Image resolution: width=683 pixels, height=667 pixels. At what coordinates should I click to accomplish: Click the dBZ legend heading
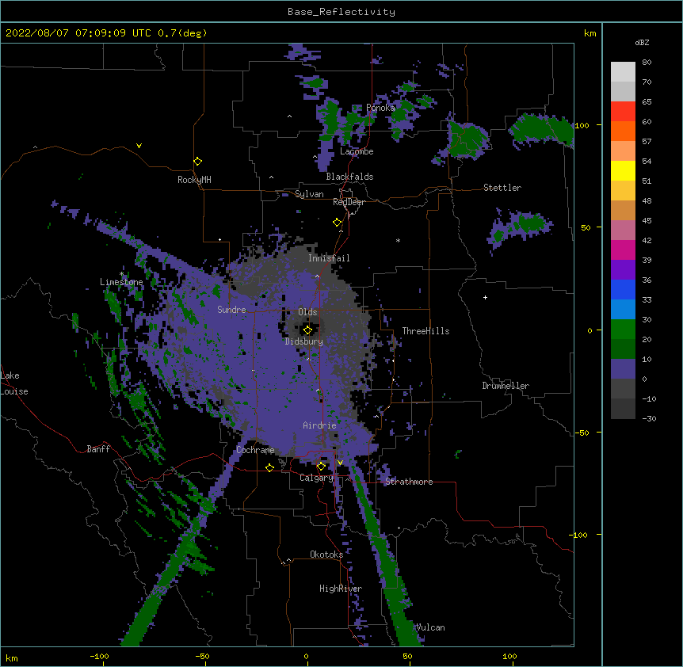(x=642, y=42)
